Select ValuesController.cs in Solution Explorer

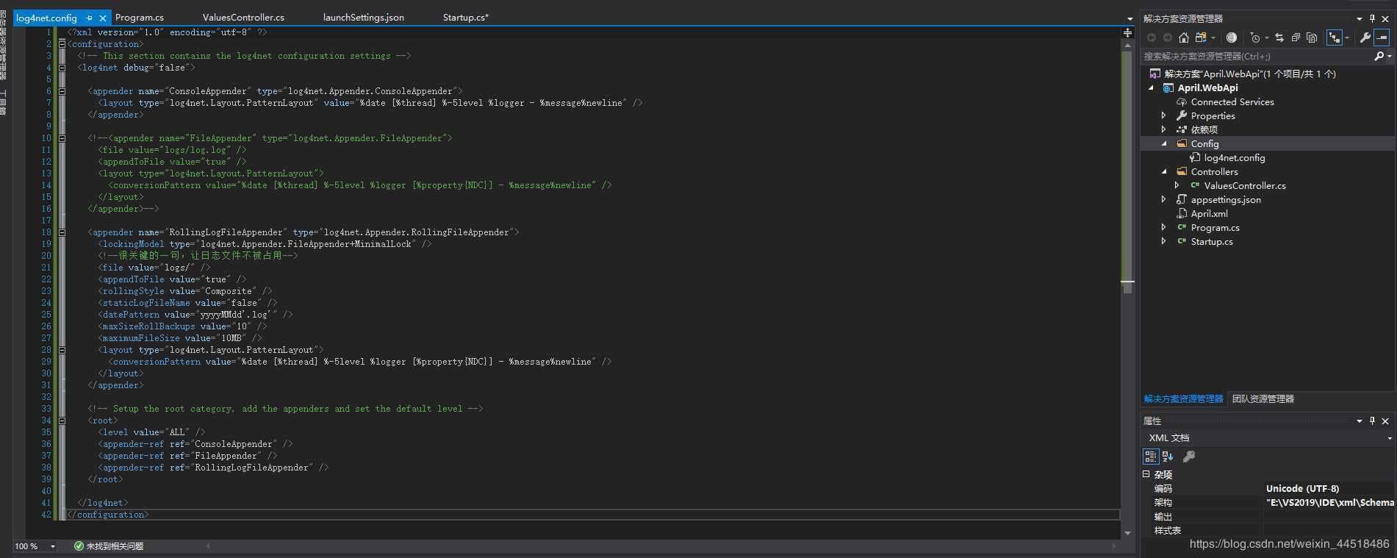[x=1245, y=186]
